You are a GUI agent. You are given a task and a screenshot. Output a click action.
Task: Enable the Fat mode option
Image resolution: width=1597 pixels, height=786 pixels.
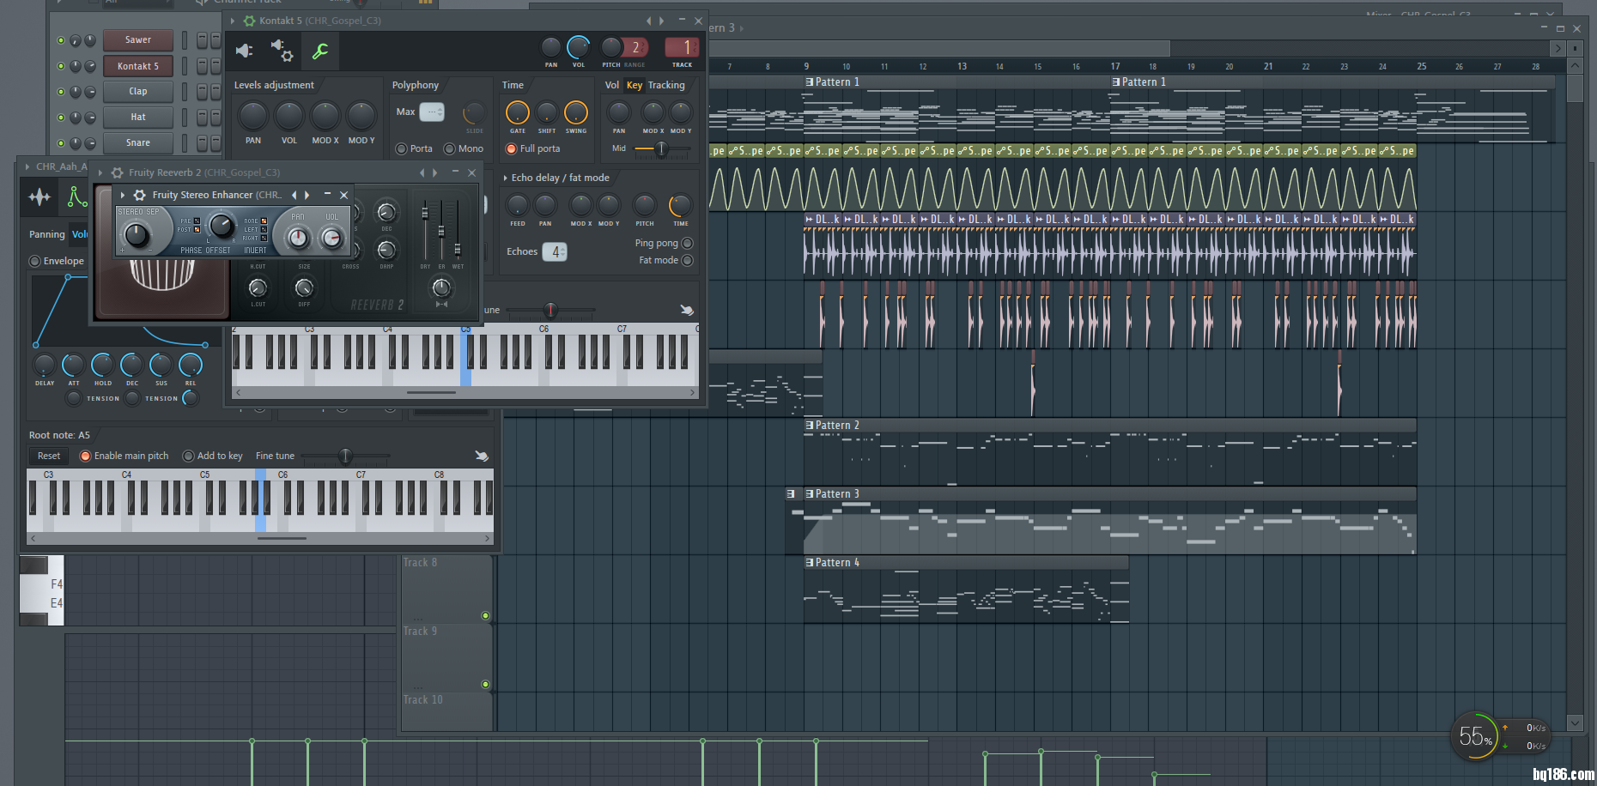[687, 260]
